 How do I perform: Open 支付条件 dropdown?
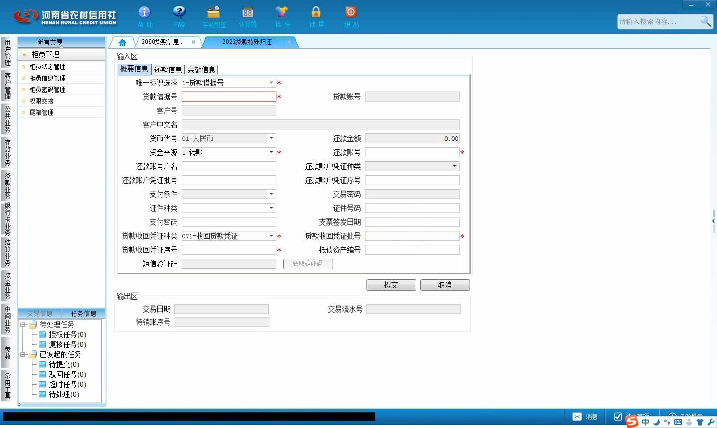tap(271, 194)
